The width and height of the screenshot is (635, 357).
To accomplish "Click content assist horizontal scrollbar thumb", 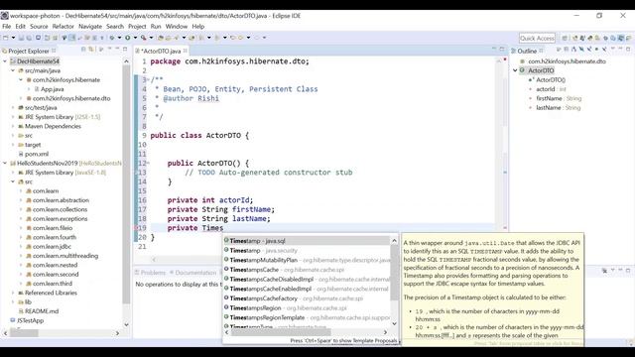I will point(281,332).
